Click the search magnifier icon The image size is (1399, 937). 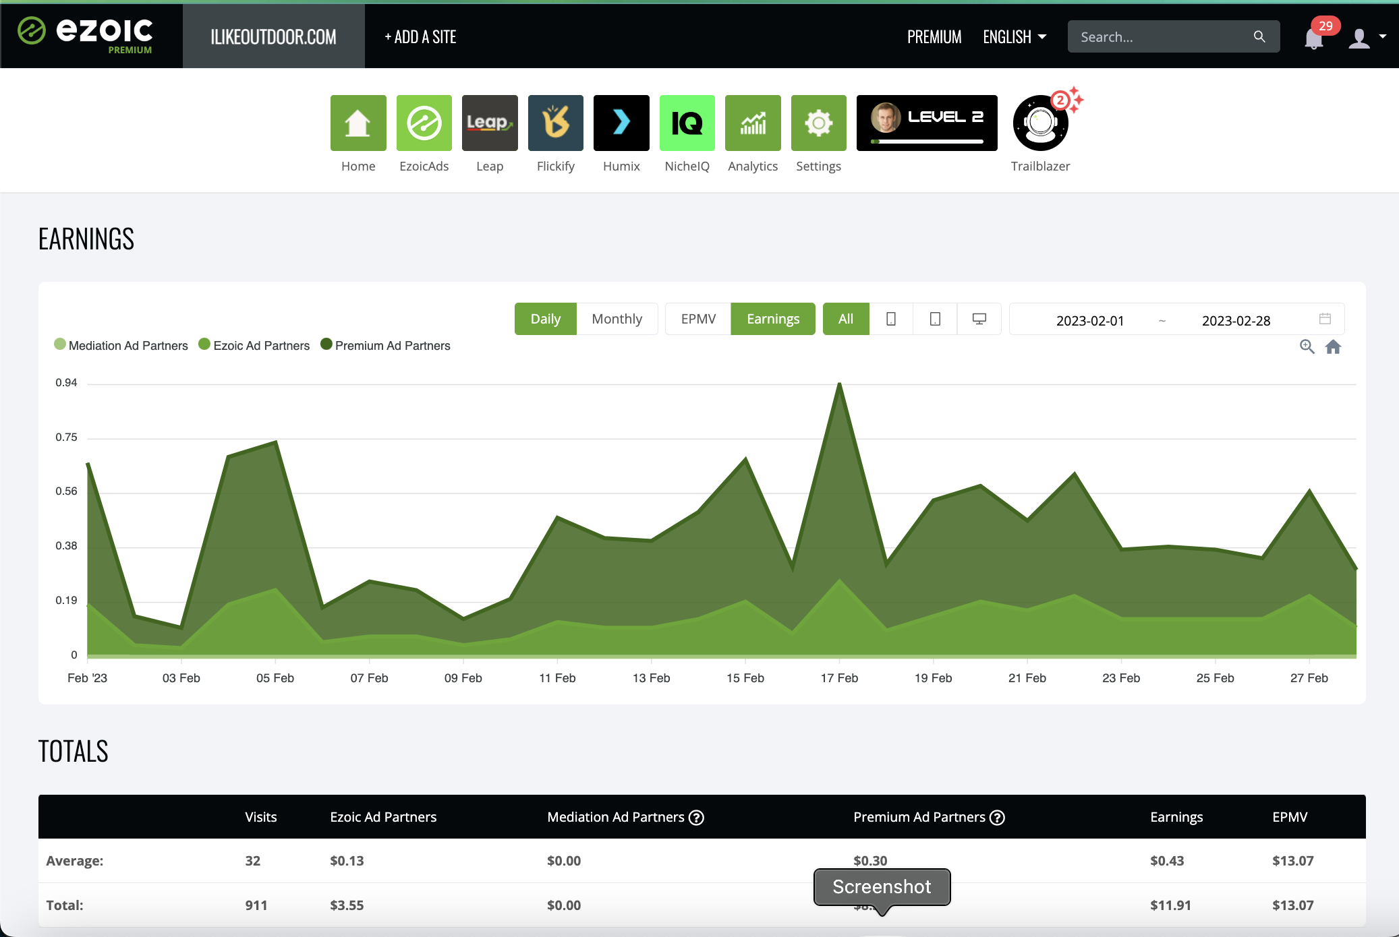pos(1259,36)
